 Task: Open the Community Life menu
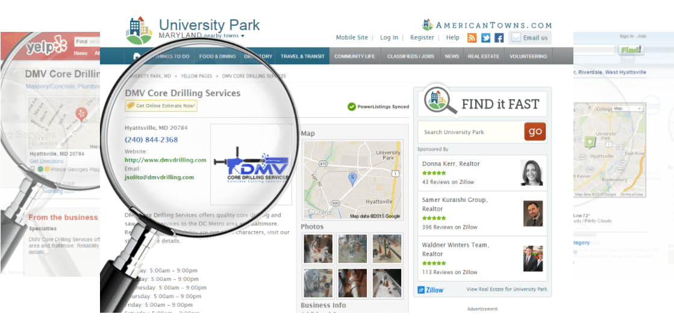click(x=355, y=57)
